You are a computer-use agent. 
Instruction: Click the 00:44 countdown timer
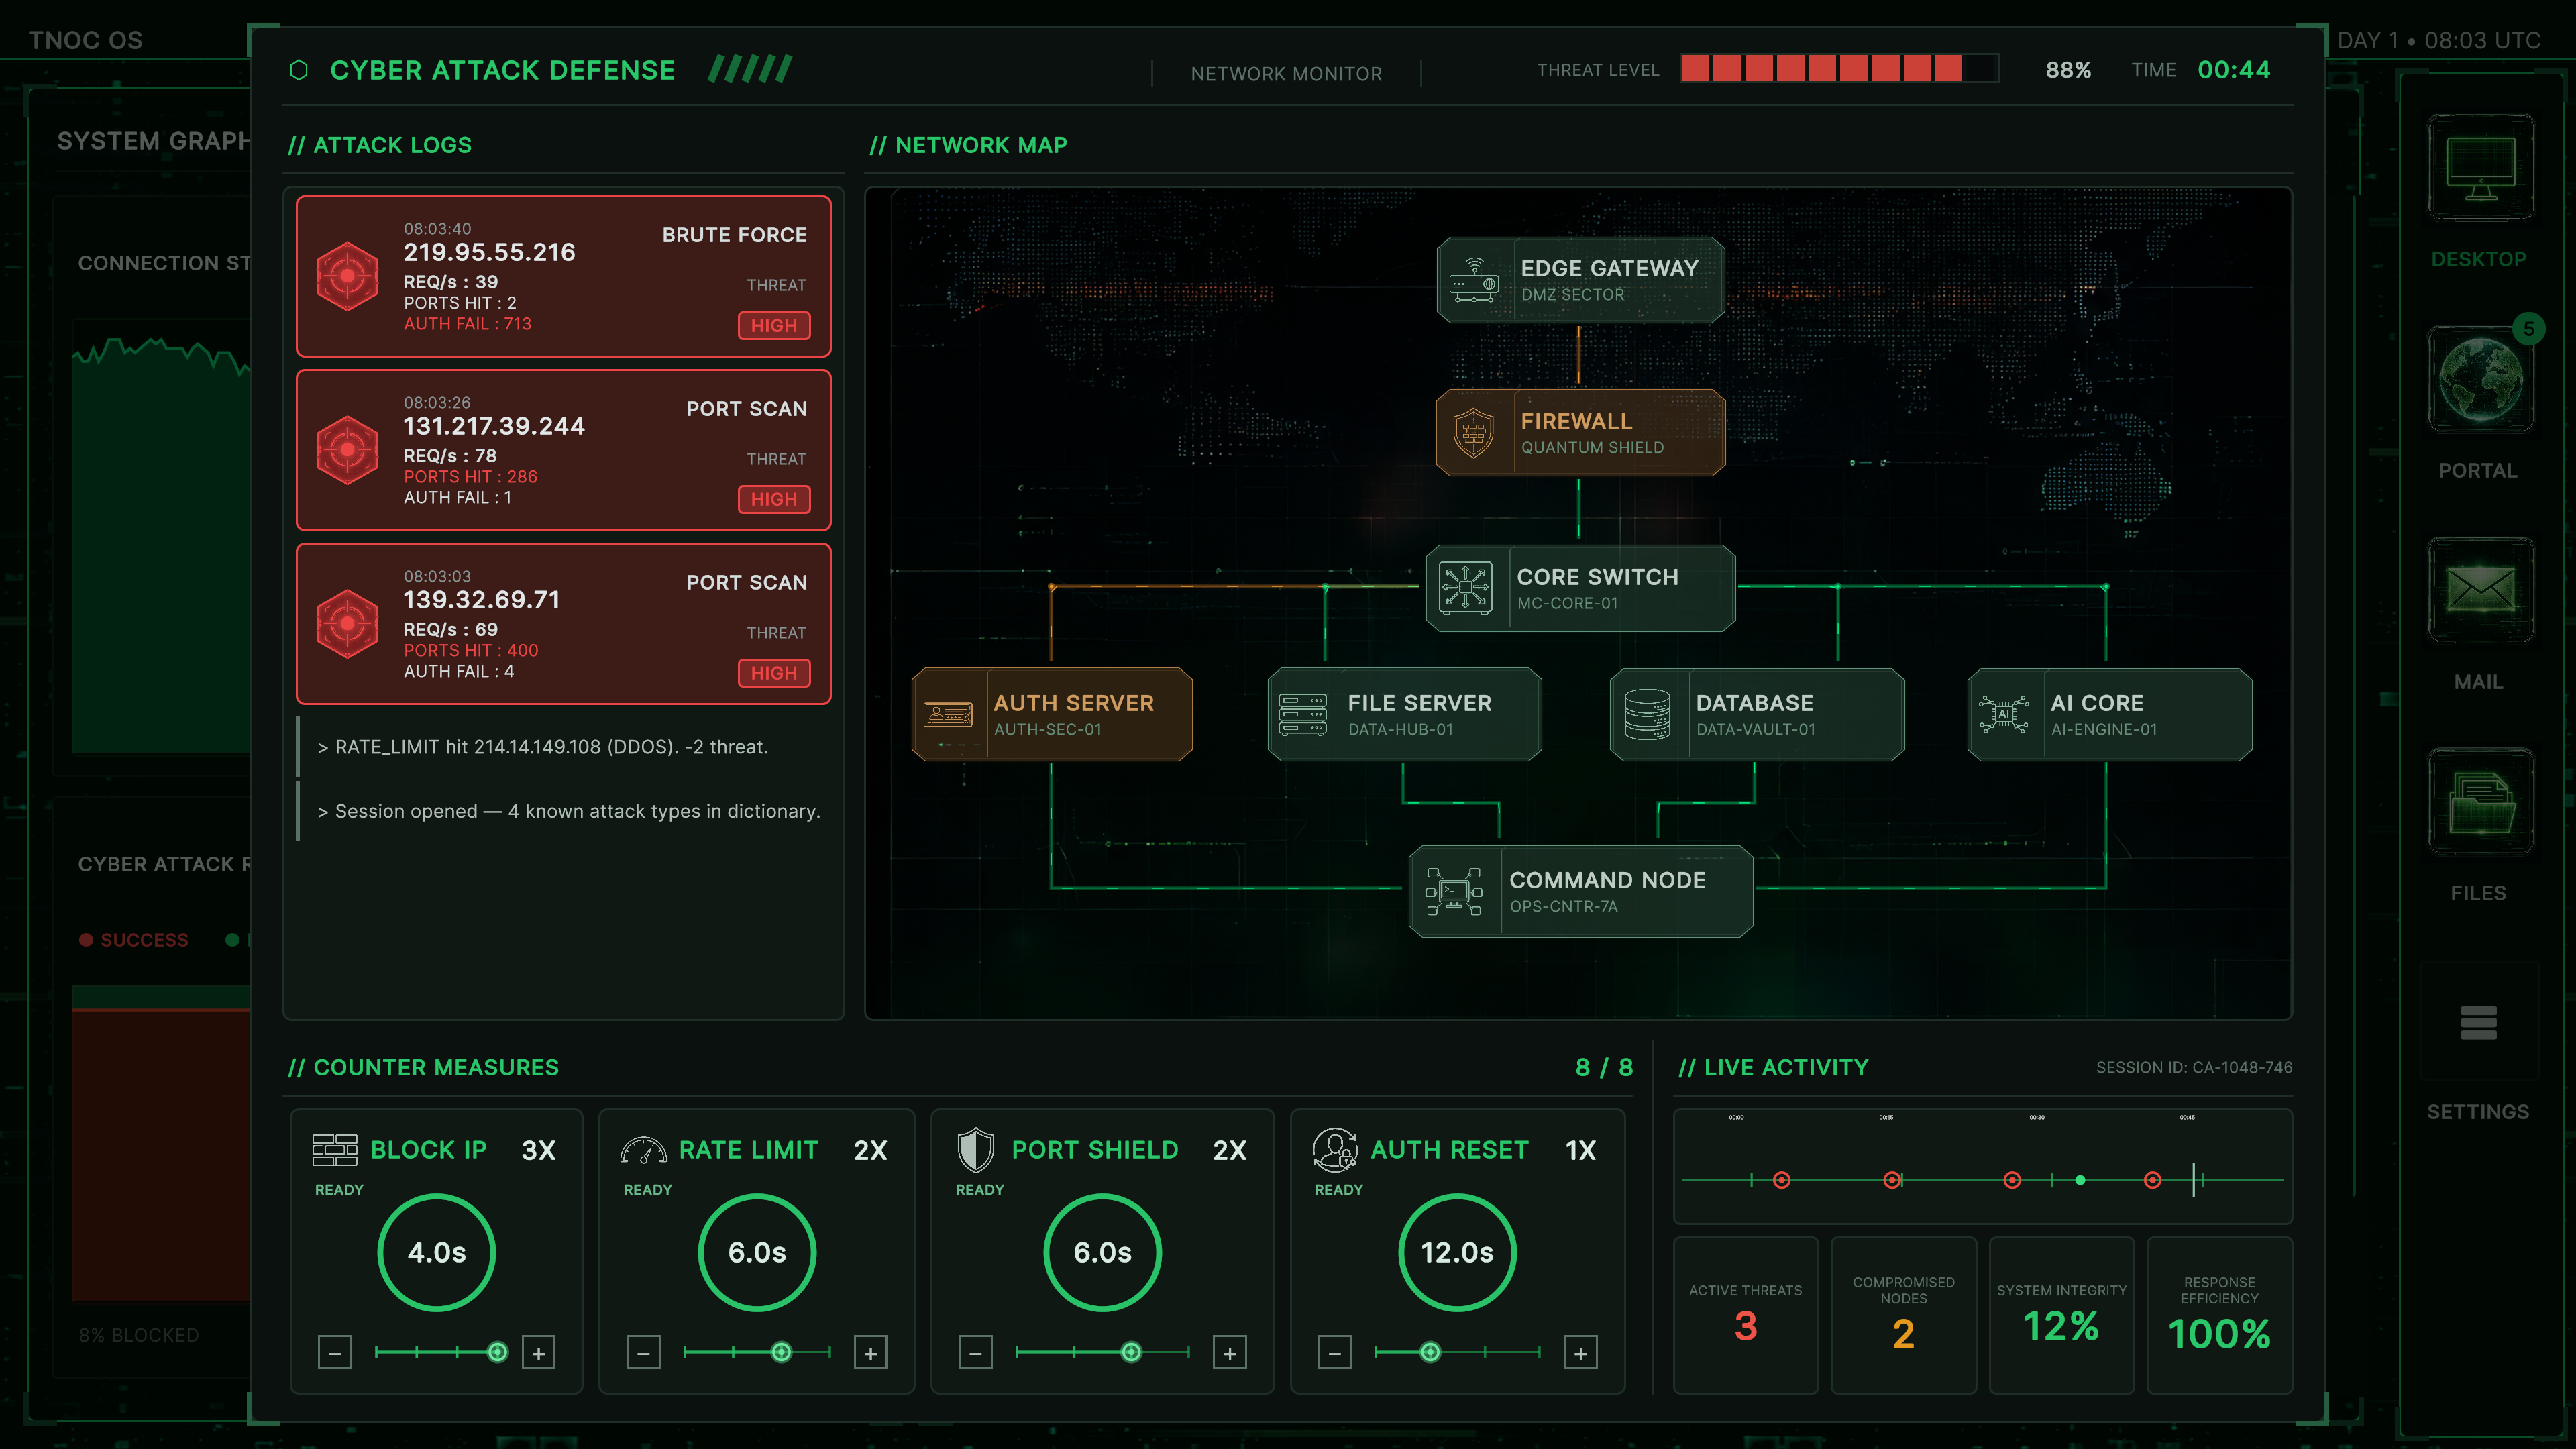(x=2234, y=70)
